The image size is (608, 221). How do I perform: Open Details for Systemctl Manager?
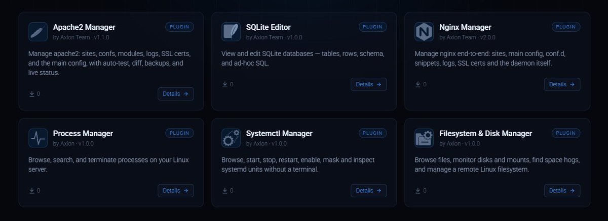click(369, 191)
